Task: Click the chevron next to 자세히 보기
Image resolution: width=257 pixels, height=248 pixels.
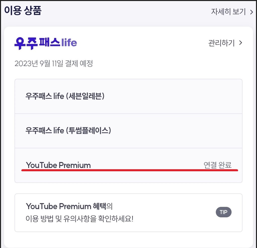Action: point(251,11)
